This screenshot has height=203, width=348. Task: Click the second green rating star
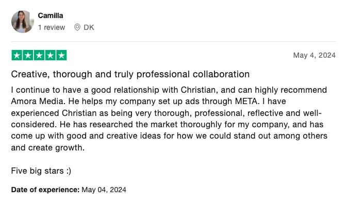pyautogui.click(x=28, y=55)
